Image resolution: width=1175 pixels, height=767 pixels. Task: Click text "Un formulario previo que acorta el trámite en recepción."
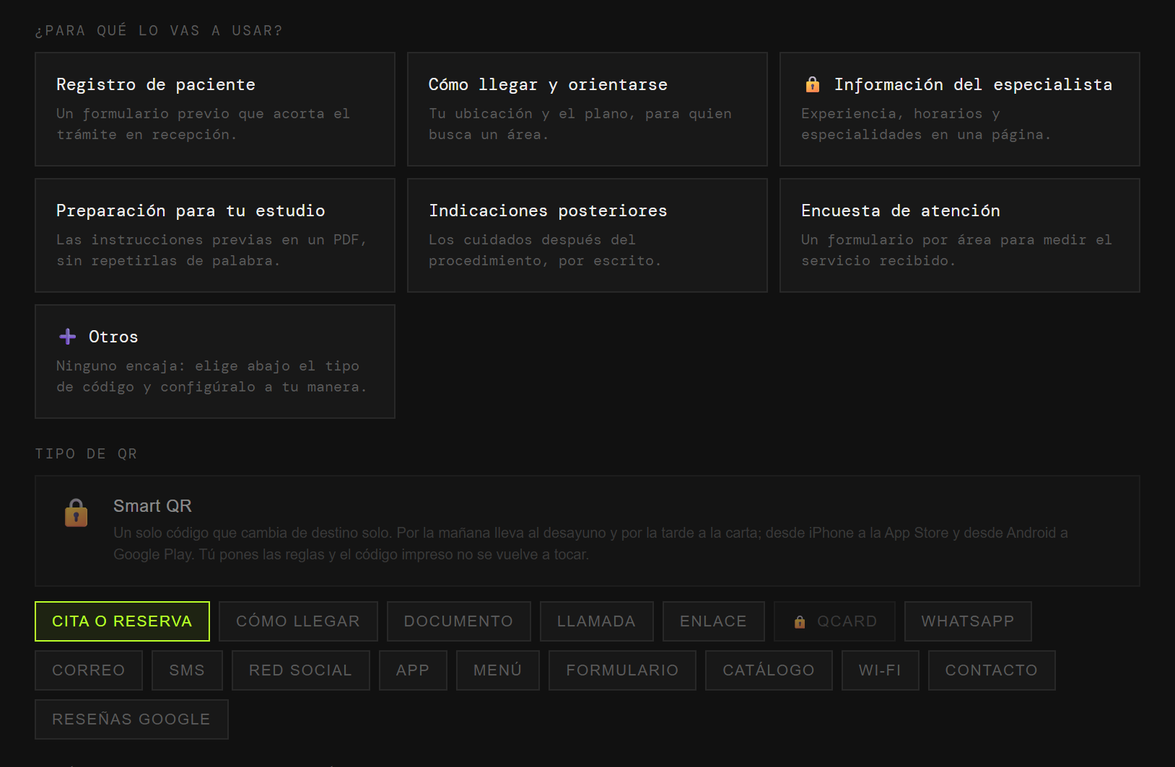click(203, 124)
